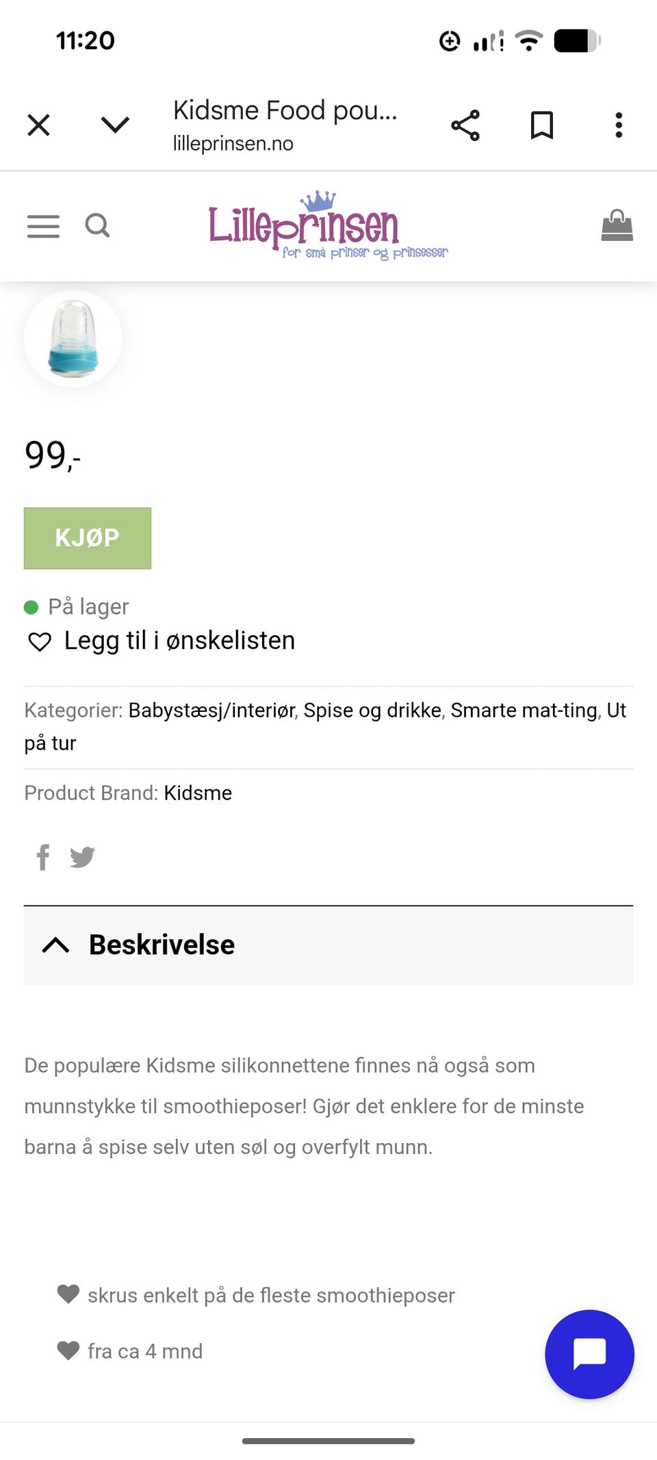The image size is (657, 1460).
Task: Open the site search
Action: pyautogui.click(x=98, y=226)
